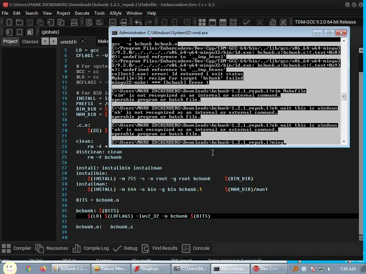The height and width of the screenshot is (274, 366).
Task: Click the Compile four-squares icon
Action: coord(202,22)
